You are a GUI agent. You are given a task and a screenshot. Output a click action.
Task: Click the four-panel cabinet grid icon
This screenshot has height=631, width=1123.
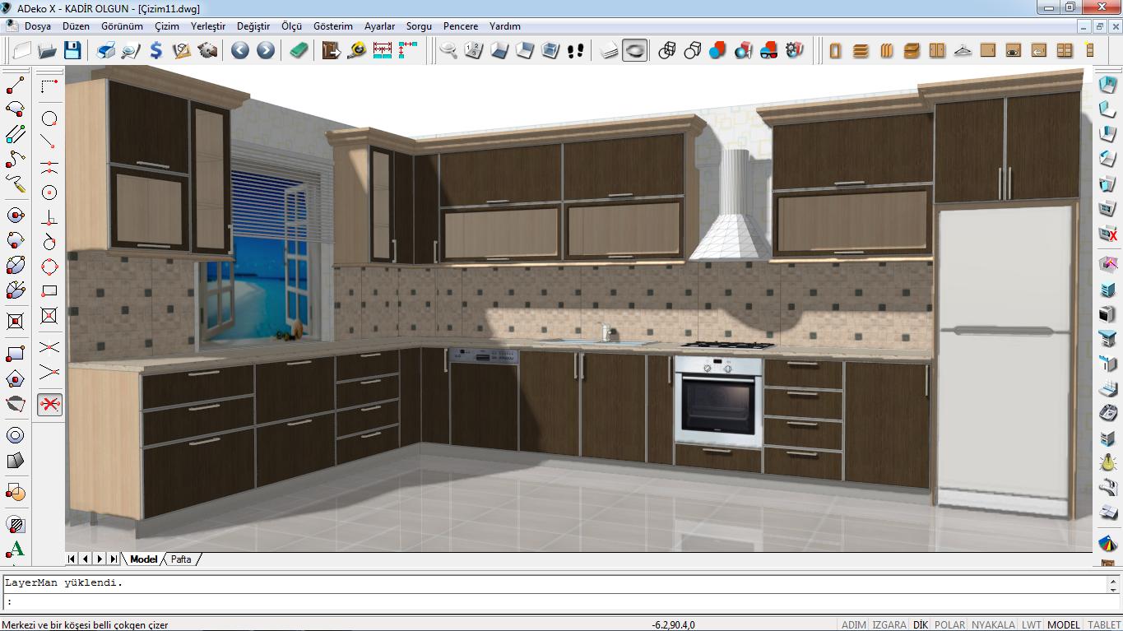pos(1065,51)
